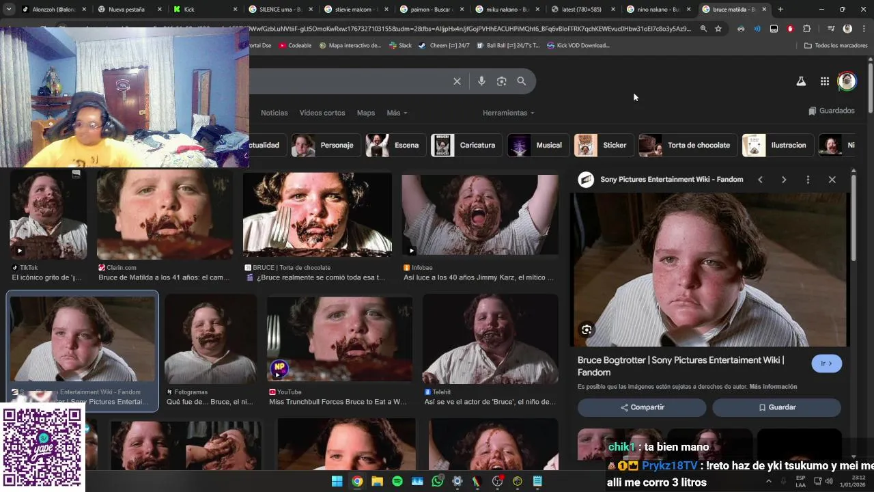The image size is (874, 492).
Task: Open Search Labs flask icon
Action: pos(801,81)
